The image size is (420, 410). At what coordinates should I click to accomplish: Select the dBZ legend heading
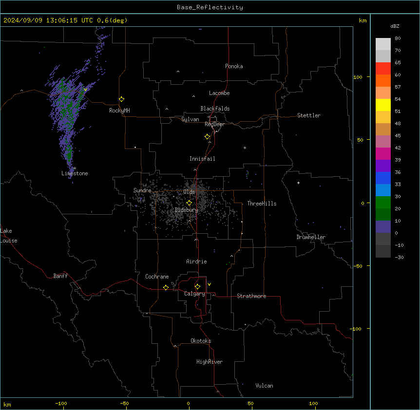point(395,26)
